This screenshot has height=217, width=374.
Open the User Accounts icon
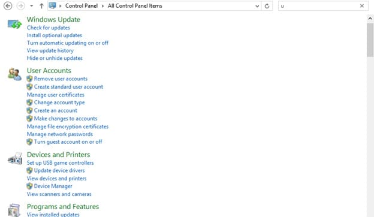[x=14, y=74]
